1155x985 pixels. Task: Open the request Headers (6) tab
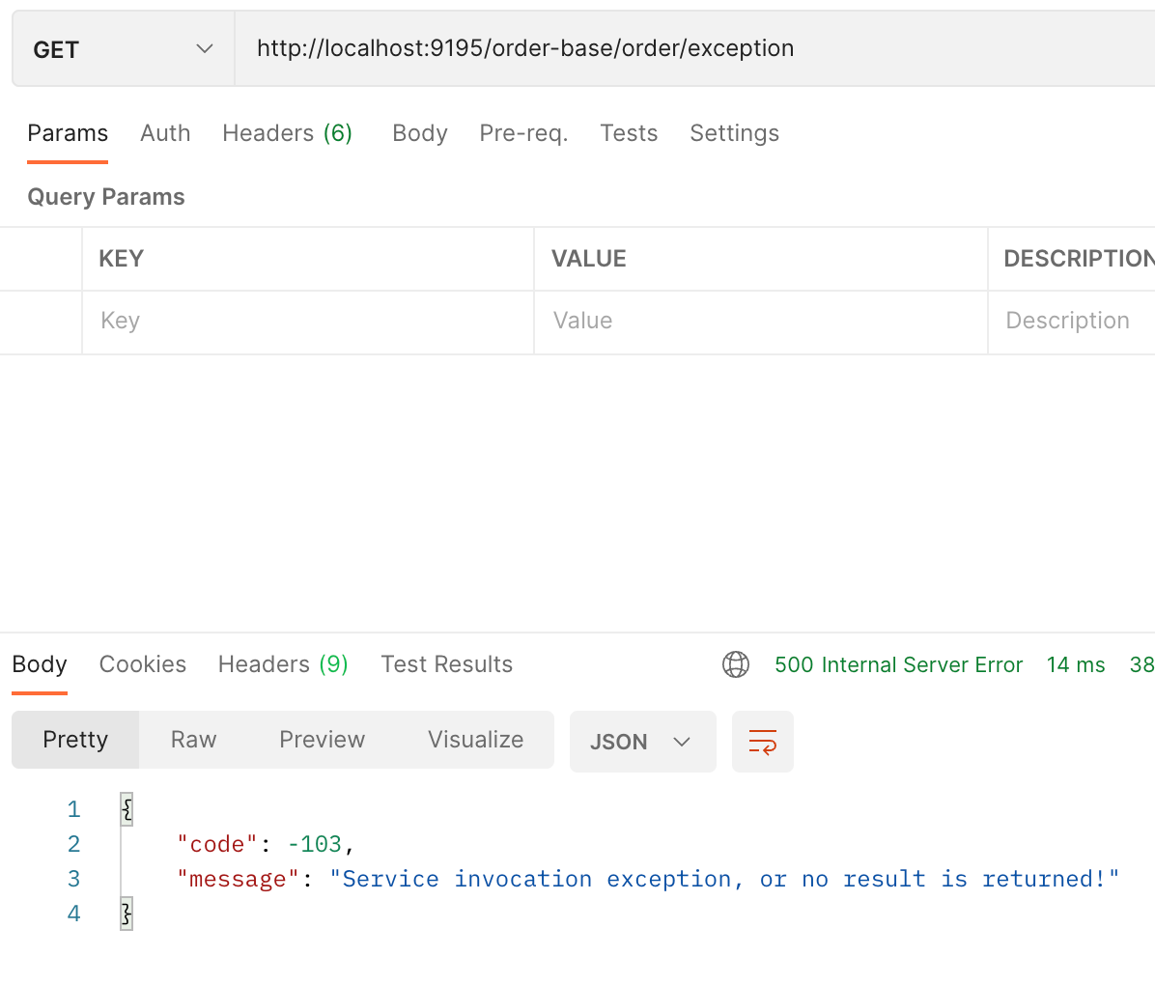[x=287, y=133]
